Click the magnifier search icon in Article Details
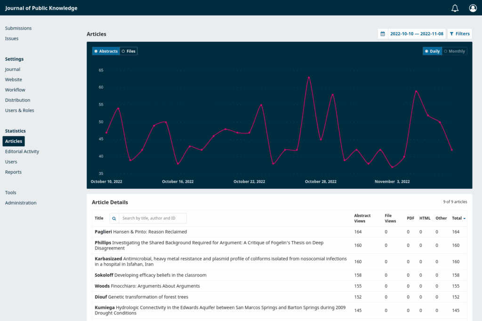482x321 pixels. (x=113, y=218)
